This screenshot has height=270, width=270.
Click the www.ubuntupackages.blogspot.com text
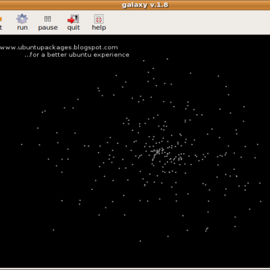[59, 47]
